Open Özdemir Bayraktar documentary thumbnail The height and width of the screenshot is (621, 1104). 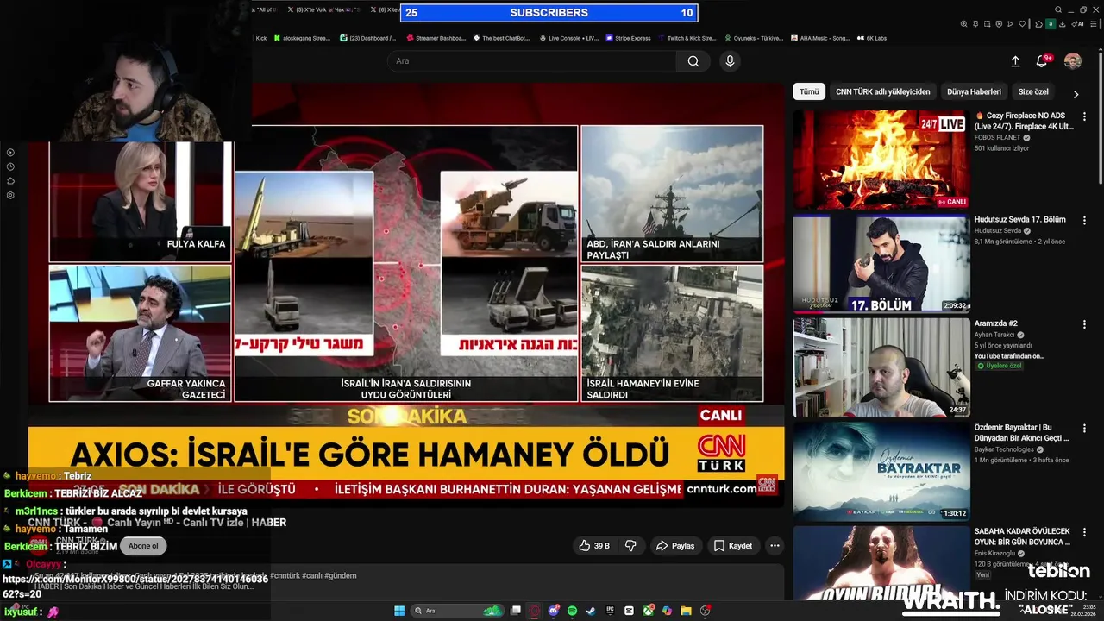click(881, 471)
